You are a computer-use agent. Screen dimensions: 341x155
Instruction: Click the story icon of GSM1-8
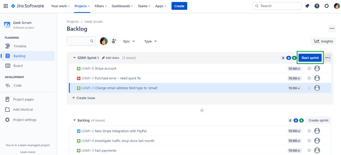point(79,69)
